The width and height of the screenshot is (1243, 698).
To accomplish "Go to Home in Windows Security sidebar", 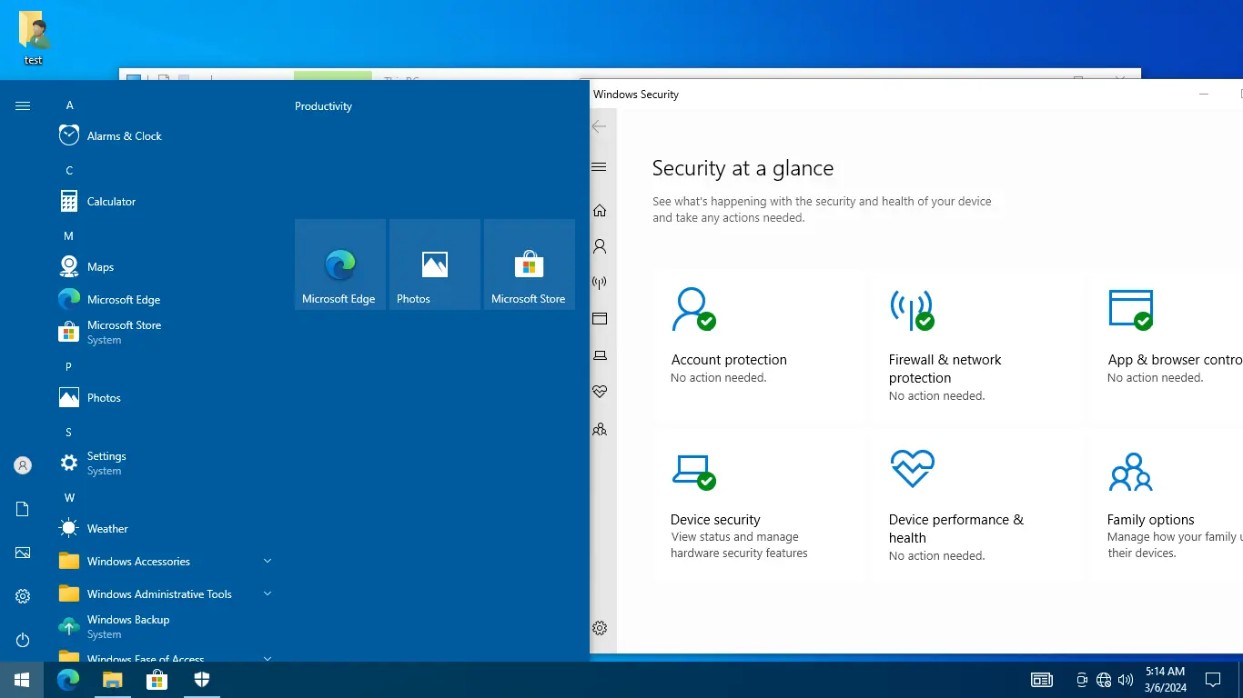I will point(600,210).
